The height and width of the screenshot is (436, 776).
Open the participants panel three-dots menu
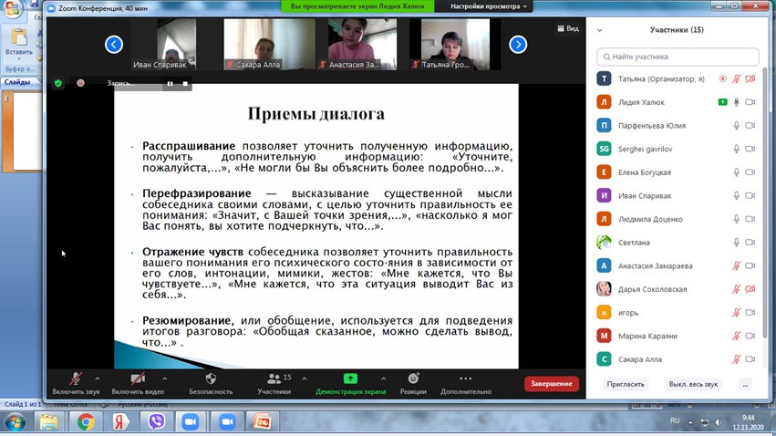pos(745,384)
